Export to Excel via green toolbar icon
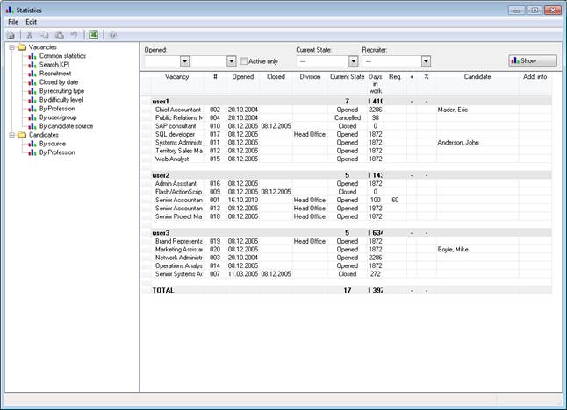This screenshot has width=567, height=410. click(93, 35)
